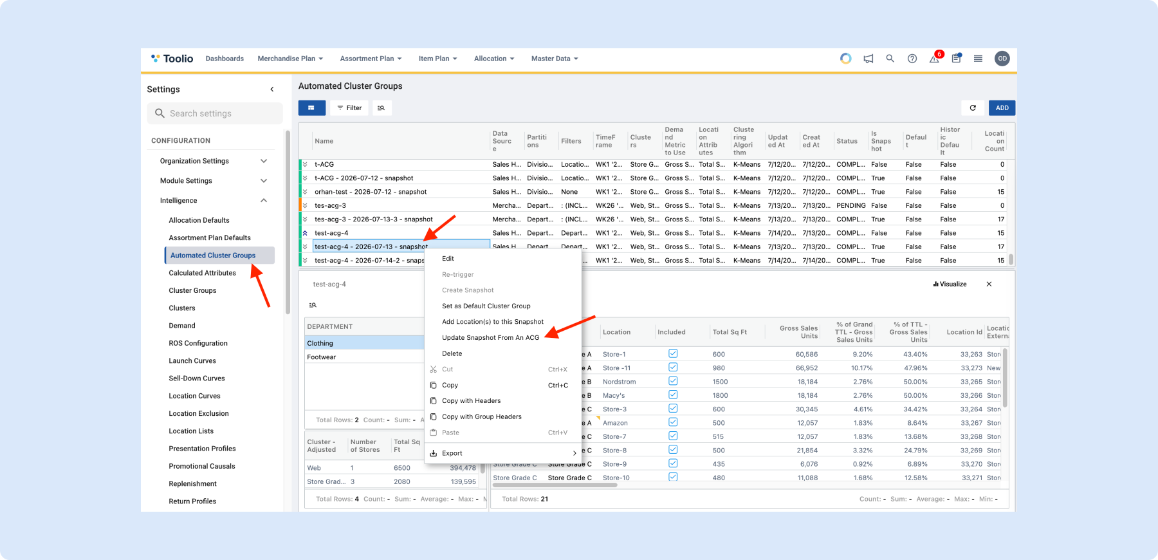This screenshot has width=1158, height=560.
Task: Expand the t-ACG row chevron
Action: [x=305, y=165]
